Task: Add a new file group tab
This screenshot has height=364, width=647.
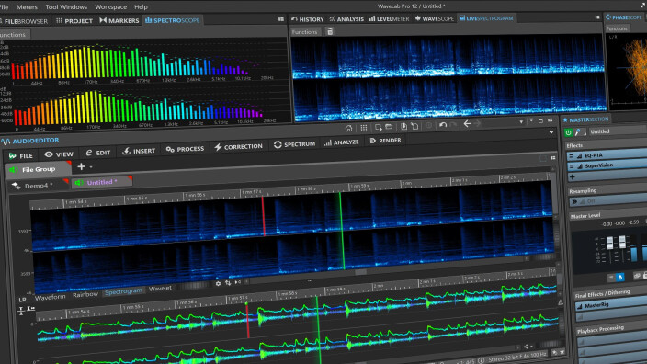Action: coord(81,166)
